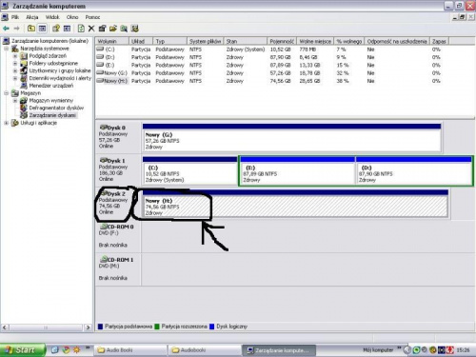Go up one level with the folder icon
The image size is (476, 357).
[x=31, y=29]
